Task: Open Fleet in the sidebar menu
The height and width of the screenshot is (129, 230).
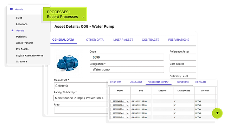Action: 19,18
